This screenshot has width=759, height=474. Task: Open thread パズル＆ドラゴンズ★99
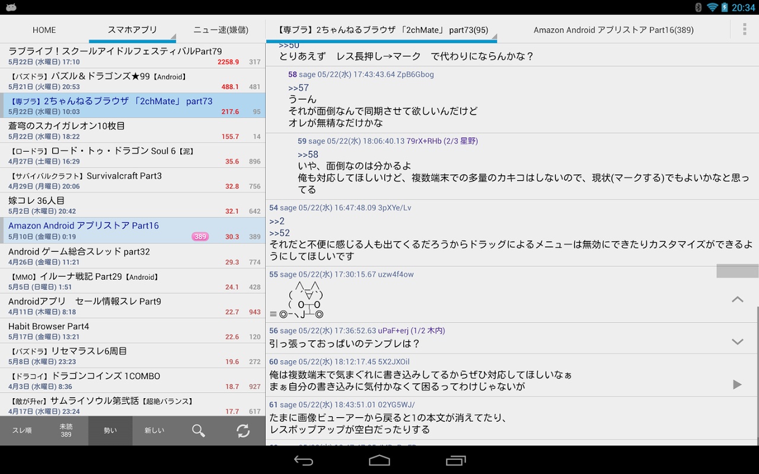(x=132, y=81)
